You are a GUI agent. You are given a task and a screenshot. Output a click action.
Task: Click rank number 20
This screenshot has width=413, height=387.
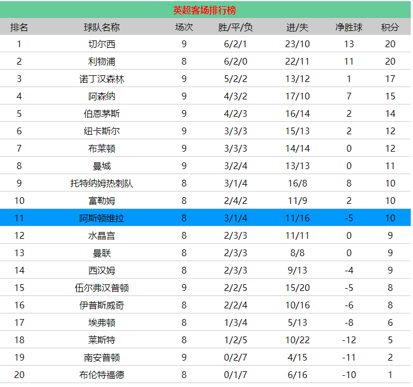19,375
